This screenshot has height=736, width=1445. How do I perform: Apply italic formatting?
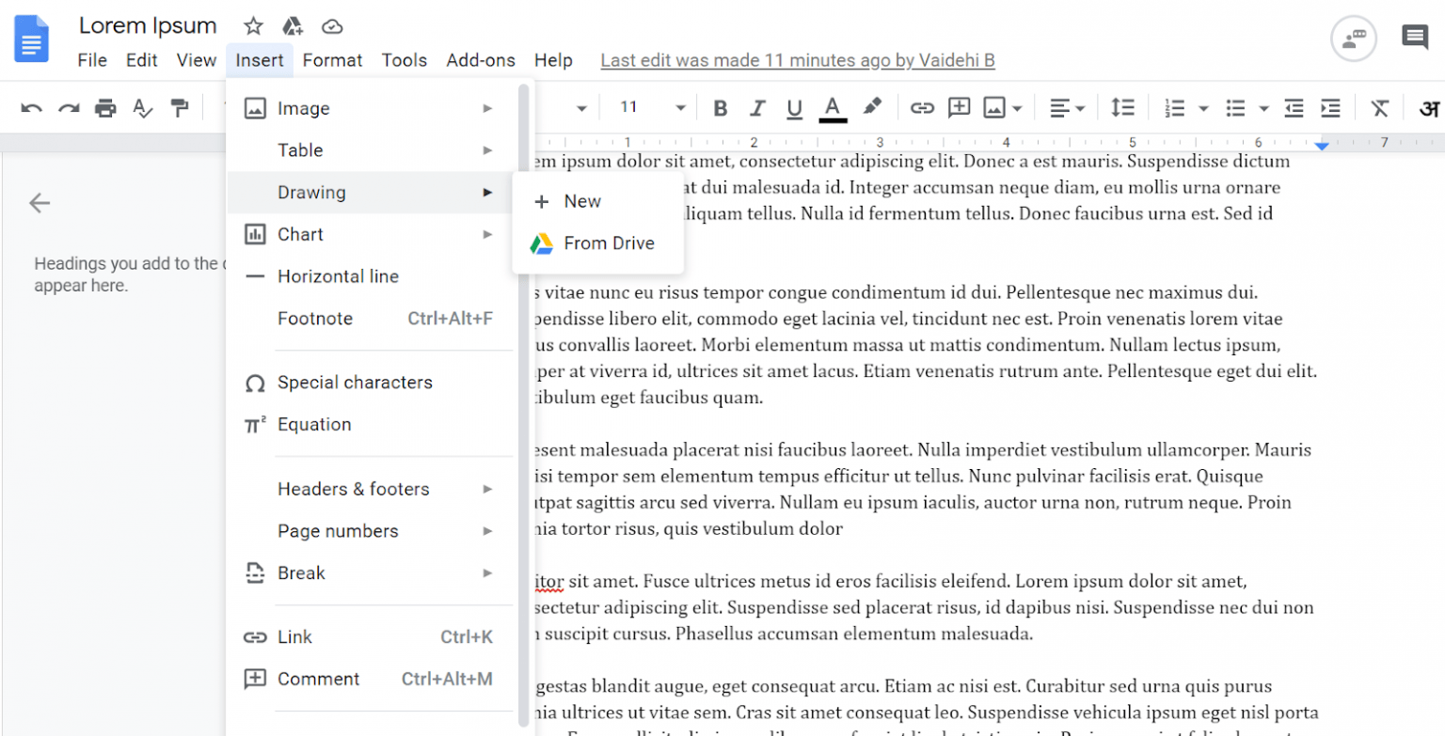(757, 107)
